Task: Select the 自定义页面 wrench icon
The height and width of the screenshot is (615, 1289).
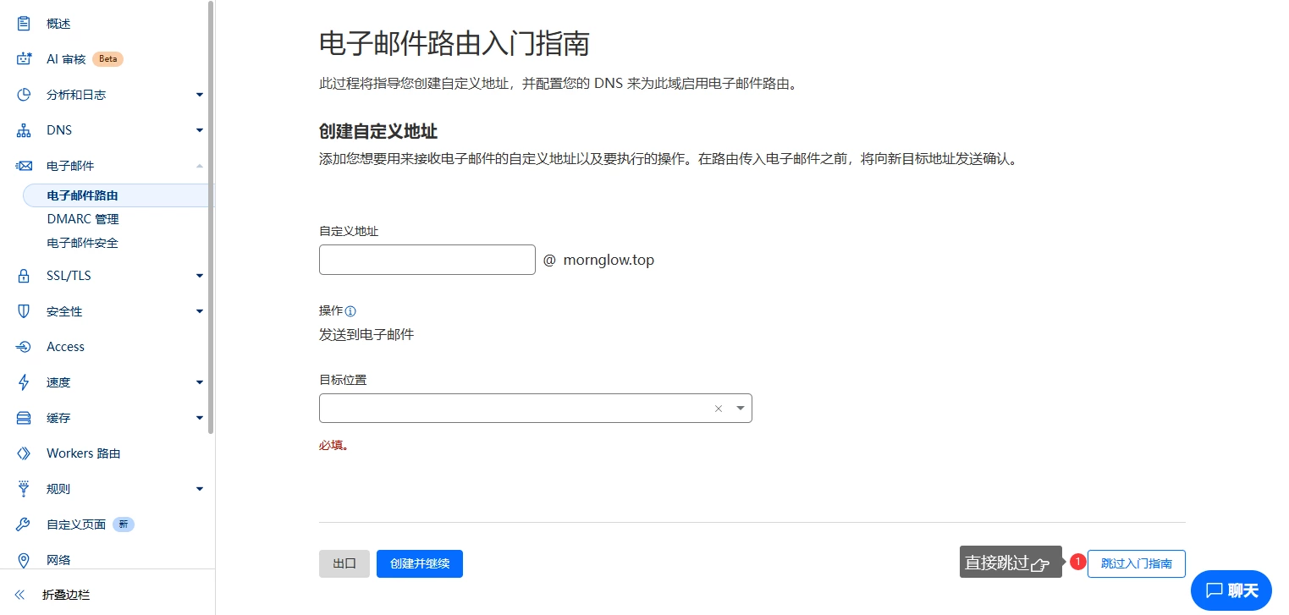Action: point(25,524)
